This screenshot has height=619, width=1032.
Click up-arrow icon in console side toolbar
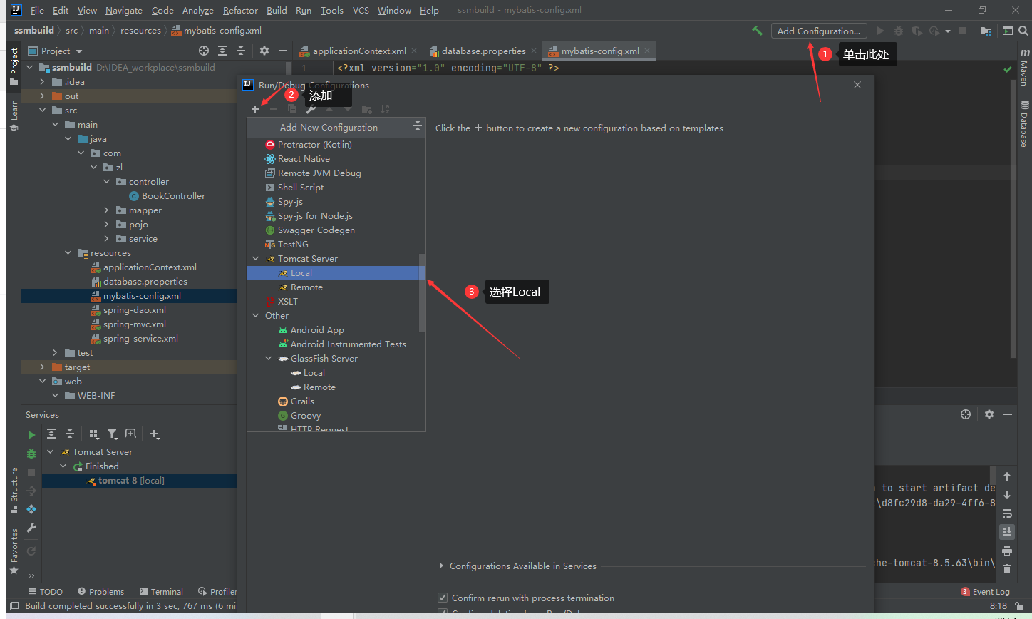coord(1007,476)
